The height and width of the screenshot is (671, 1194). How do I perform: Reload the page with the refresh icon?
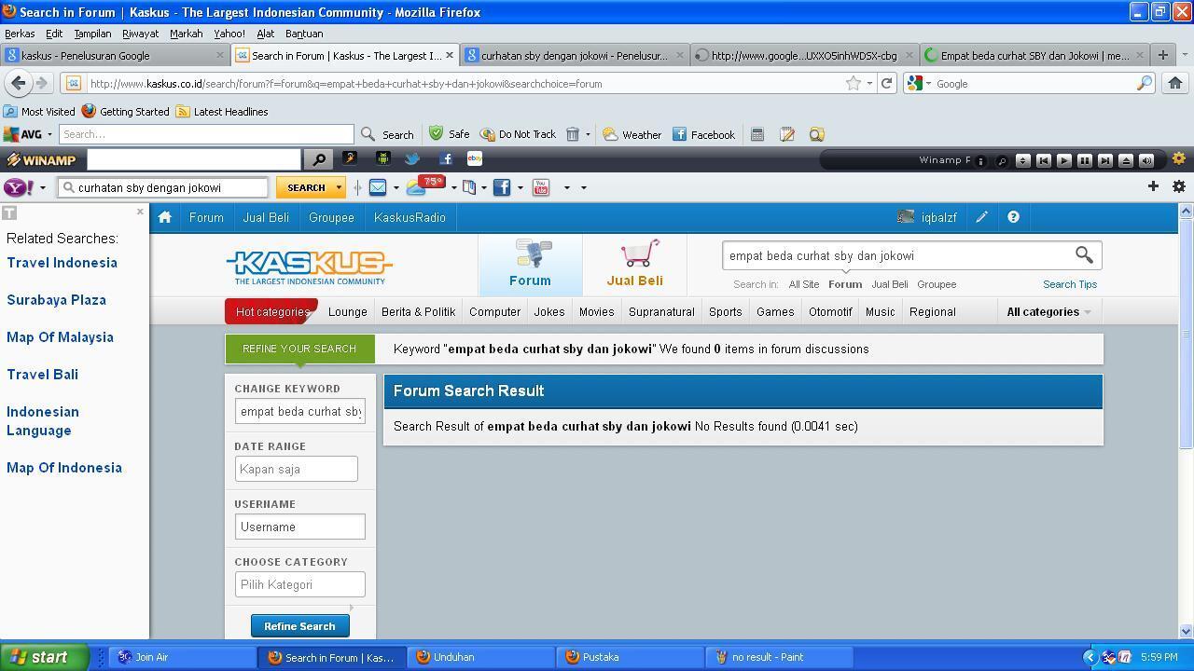click(x=886, y=83)
